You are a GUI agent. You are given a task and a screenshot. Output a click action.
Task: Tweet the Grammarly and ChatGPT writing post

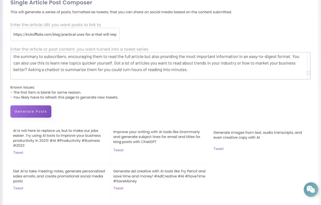(x=118, y=150)
